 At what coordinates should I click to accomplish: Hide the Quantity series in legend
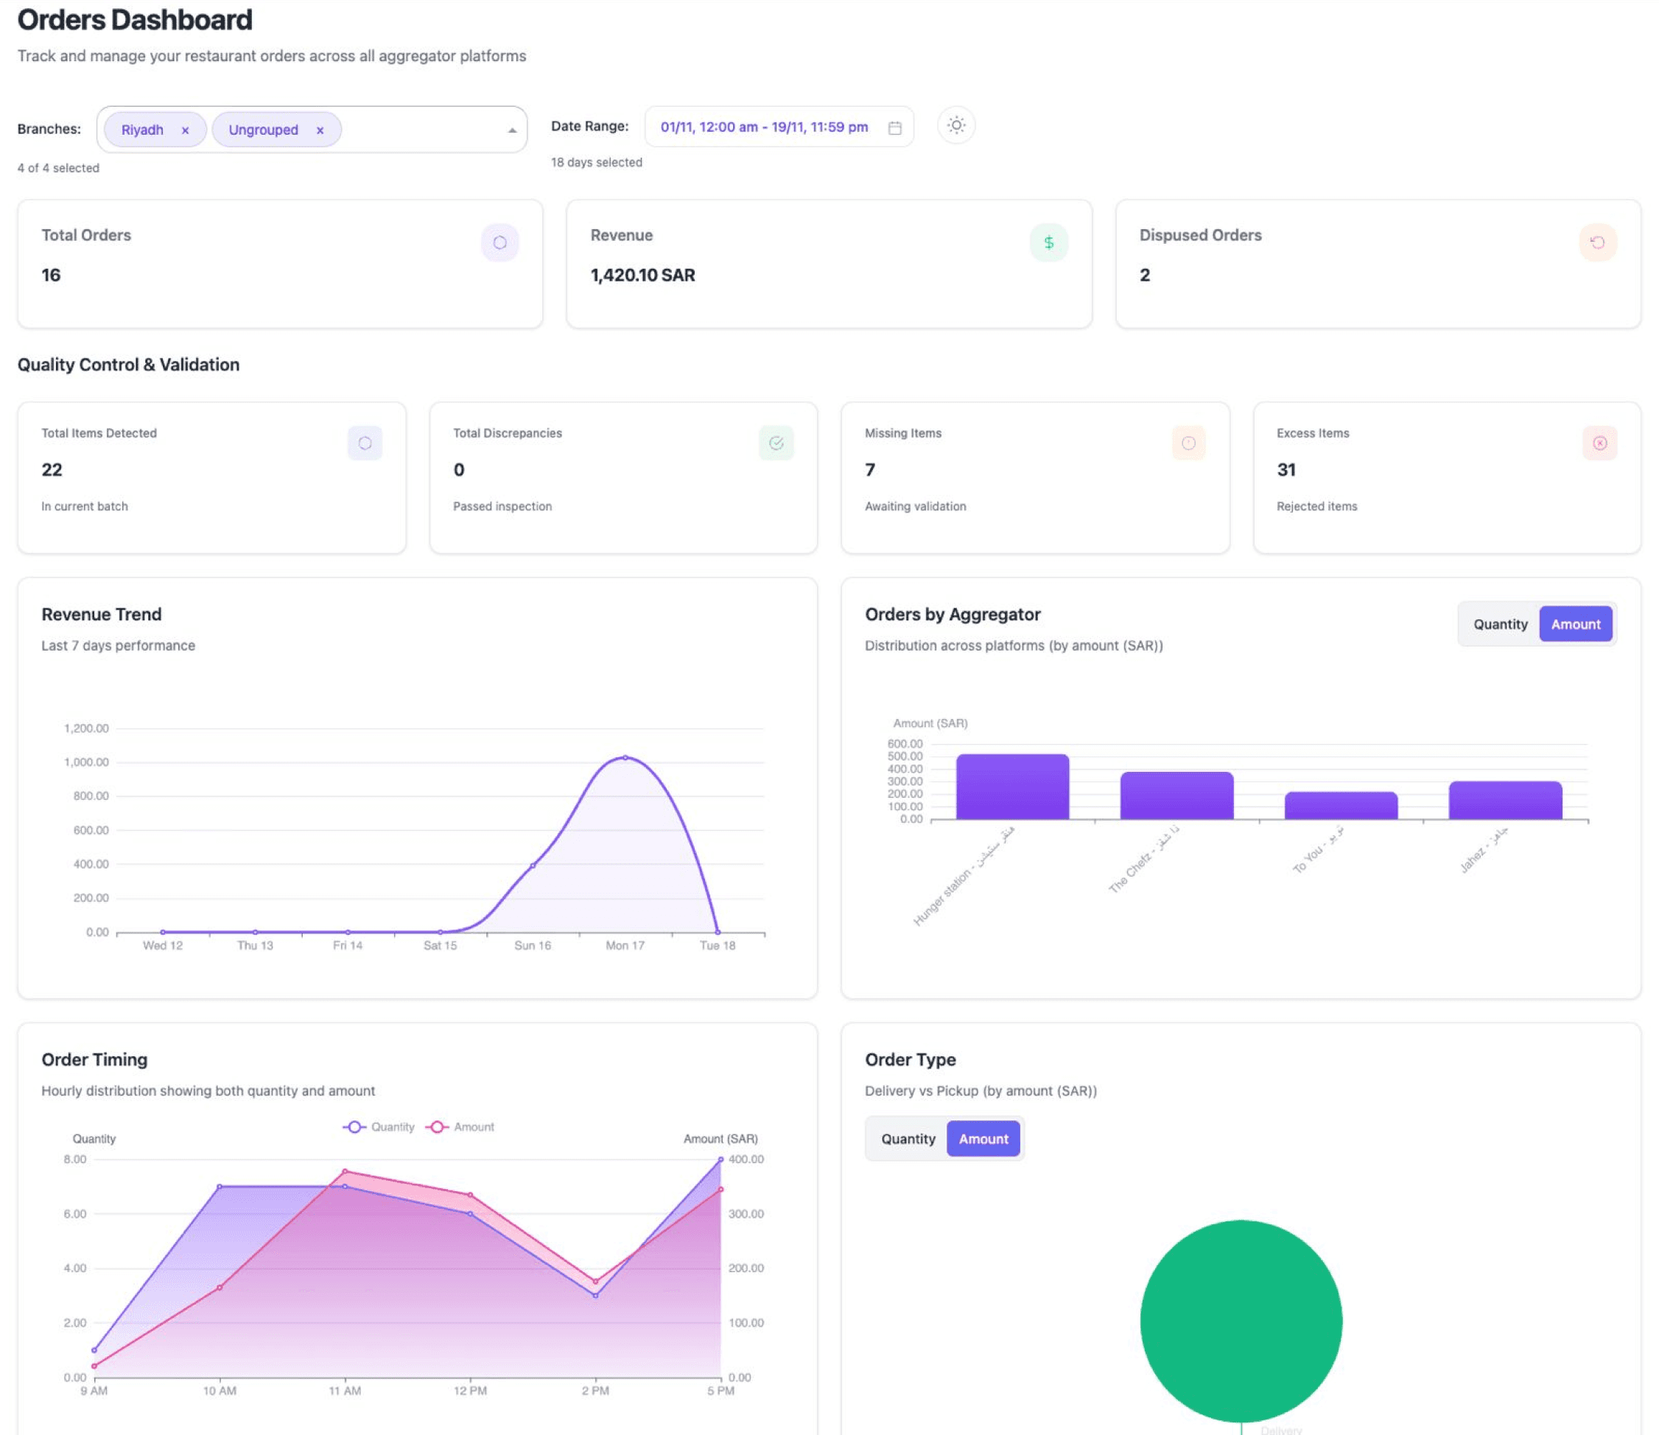click(x=379, y=1128)
